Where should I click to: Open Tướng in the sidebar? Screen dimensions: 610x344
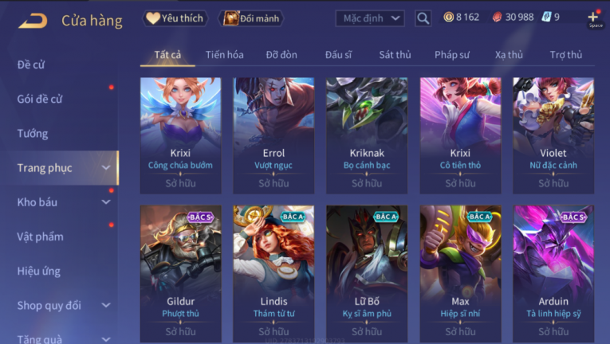33,134
